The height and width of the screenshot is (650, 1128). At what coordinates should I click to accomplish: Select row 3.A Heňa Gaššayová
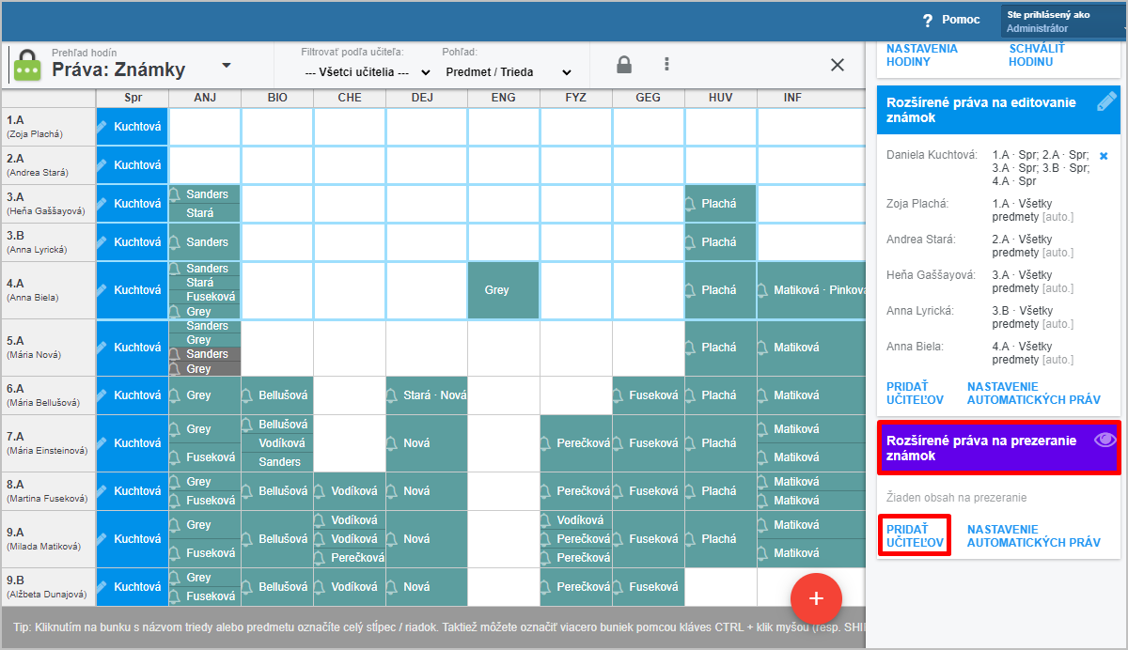coord(49,204)
